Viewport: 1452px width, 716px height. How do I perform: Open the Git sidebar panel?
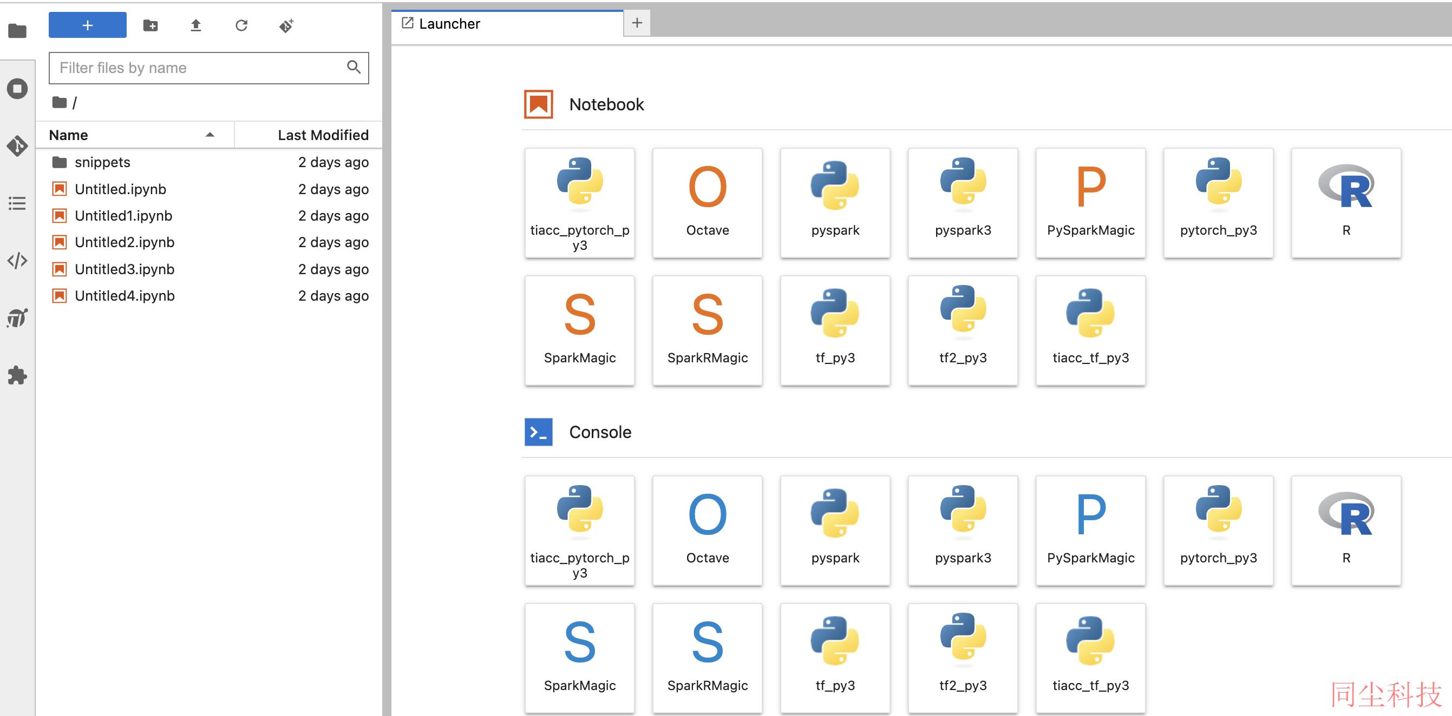(x=17, y=146)
